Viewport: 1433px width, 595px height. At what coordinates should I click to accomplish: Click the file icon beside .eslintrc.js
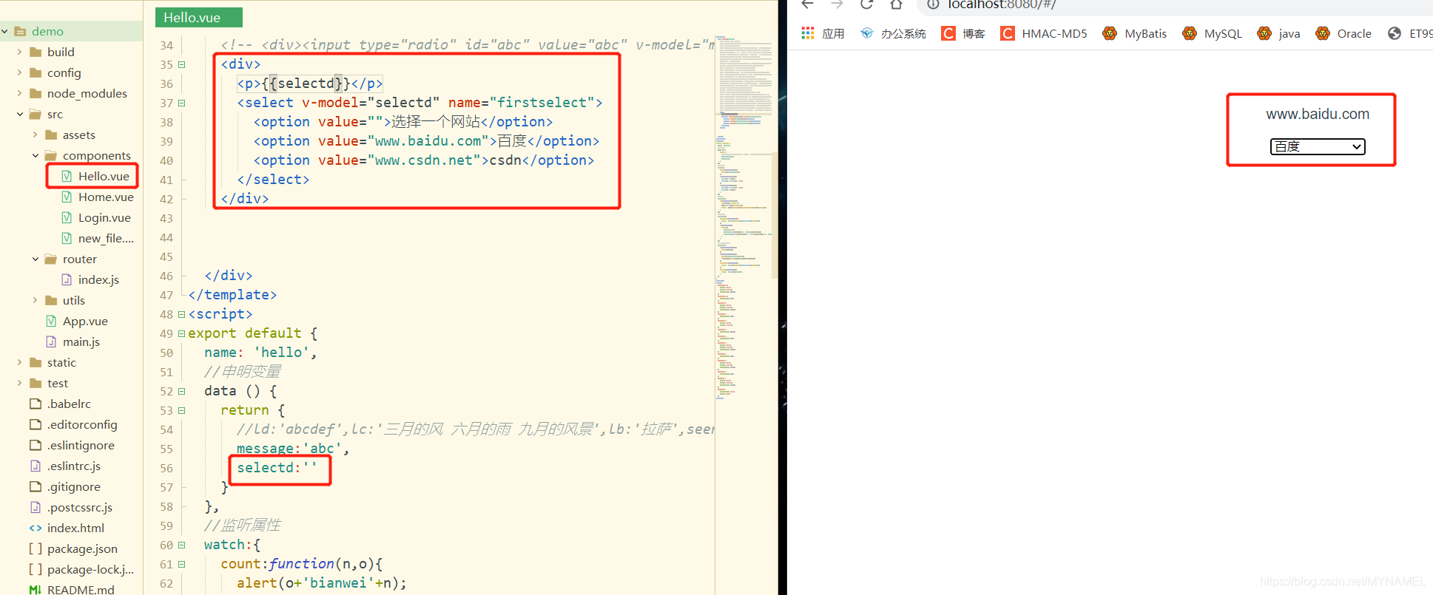(x=36, y=466)
